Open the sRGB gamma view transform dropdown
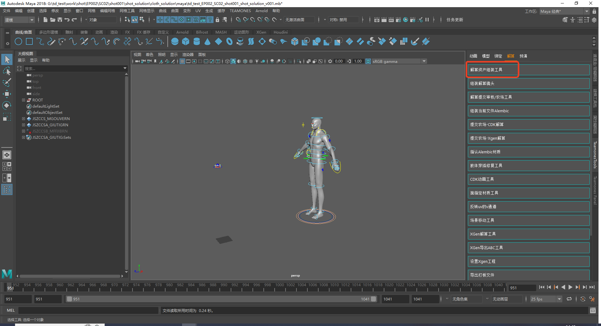 click(399, 61)
